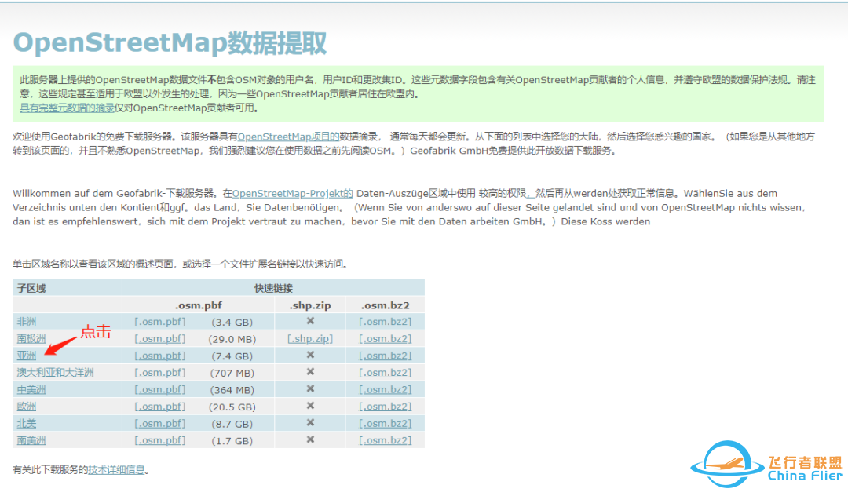Click the (364 MB) size text
This screenshot has width=848, height=496.
232,390
